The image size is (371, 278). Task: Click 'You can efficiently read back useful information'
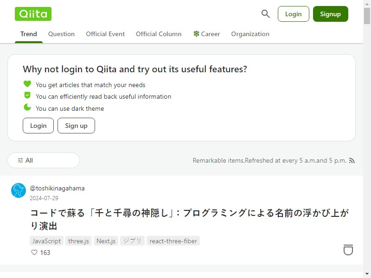point(103,96)
